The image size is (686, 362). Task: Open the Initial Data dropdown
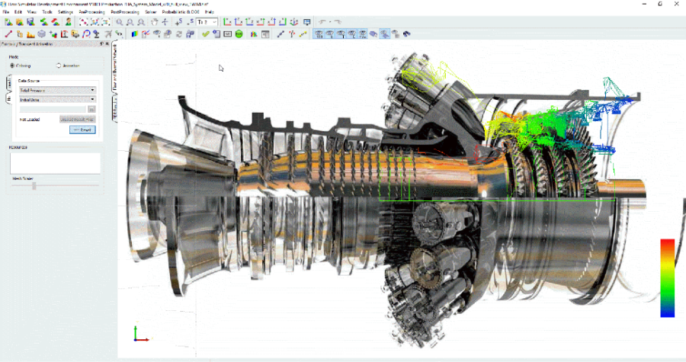[58, 99]
